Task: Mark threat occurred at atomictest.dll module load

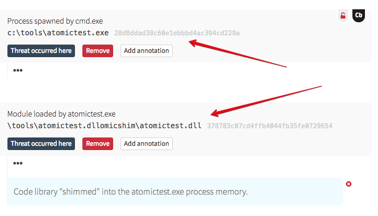Action: point(41,144)
